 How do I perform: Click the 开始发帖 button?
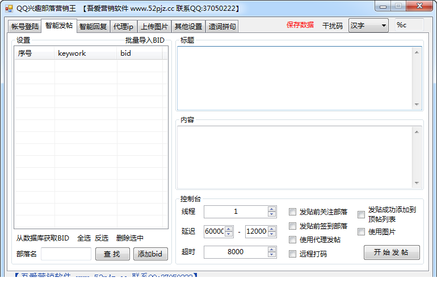point(392,252)
